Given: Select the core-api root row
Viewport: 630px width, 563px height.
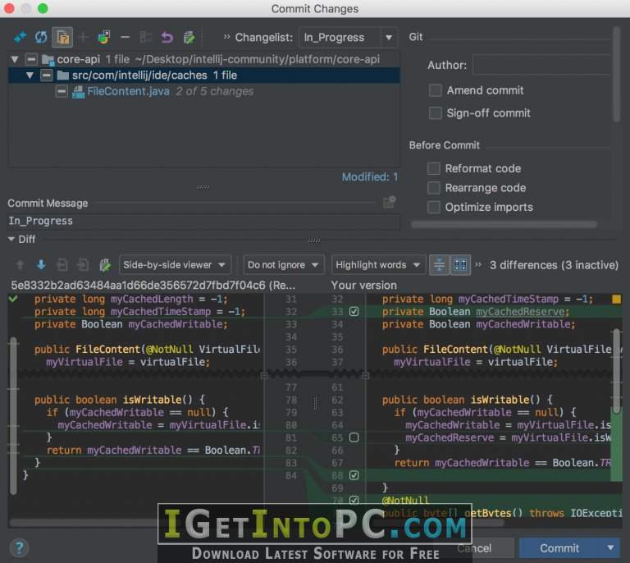Looking at the screenshot, I should 203,59.
